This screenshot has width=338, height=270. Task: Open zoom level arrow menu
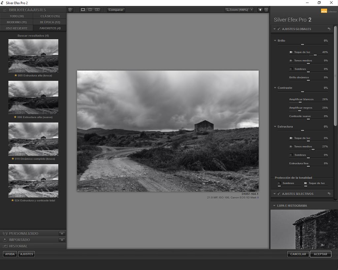click(x=252, y=10)
